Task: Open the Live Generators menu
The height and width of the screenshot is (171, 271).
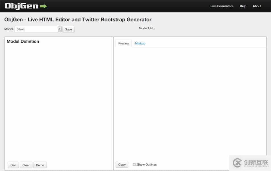Action: (x=222, y=6)
